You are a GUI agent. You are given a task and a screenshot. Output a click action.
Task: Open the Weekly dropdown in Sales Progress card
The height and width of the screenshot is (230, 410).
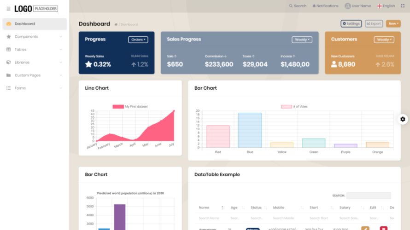tap(302, 40)
